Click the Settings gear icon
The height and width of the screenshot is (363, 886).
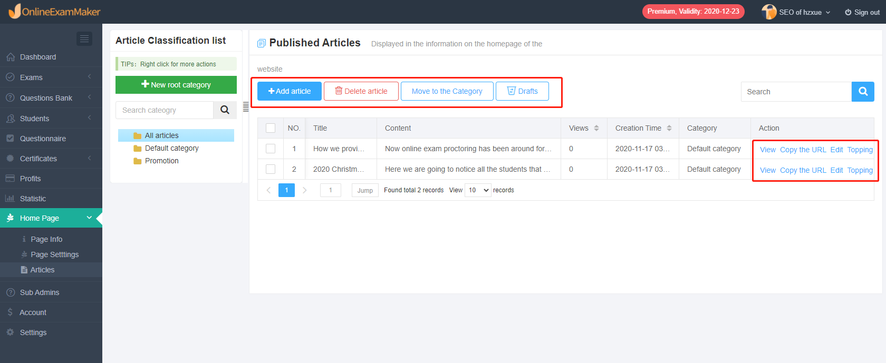click(x=10, y=332)
